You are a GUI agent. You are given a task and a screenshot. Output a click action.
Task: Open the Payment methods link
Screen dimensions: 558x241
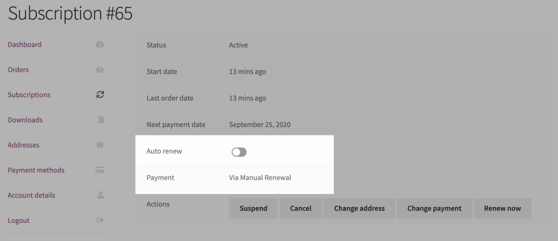pos(36,170)
